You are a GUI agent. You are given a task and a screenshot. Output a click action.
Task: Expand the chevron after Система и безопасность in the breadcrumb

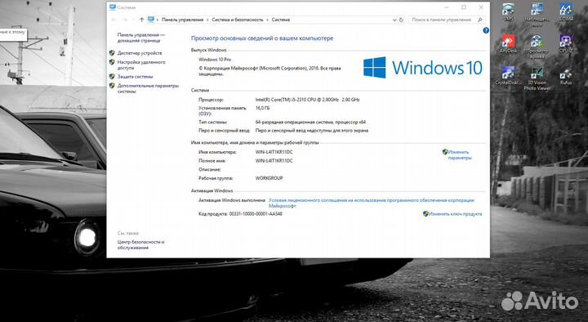tap(268, 20)
